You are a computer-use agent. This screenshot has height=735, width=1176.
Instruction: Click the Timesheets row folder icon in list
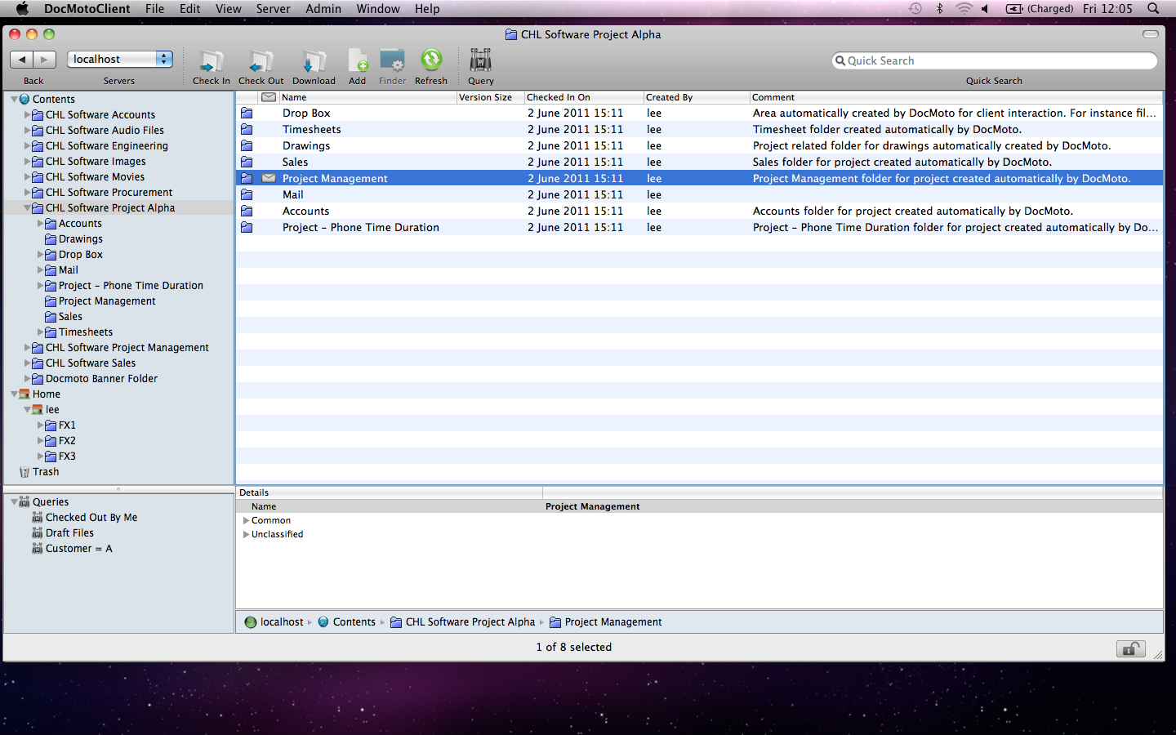pos(247,130)
